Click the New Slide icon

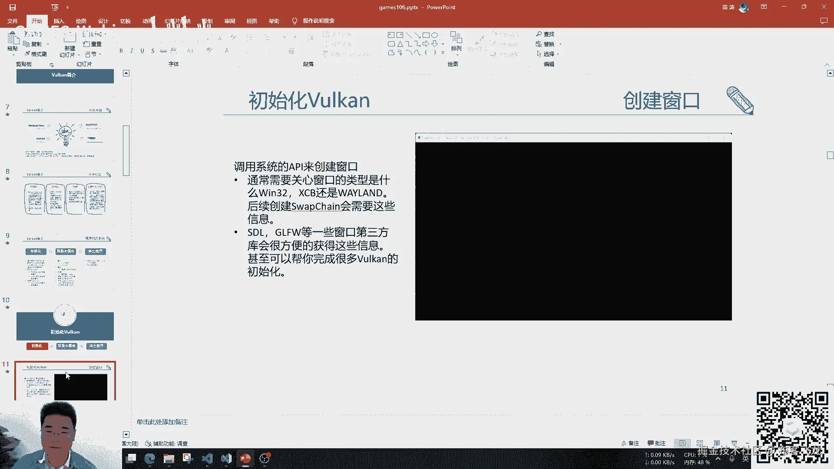point(69,38)
